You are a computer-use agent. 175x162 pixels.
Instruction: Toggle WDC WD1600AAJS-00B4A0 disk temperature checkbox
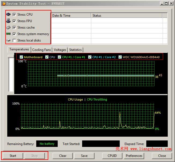click(120, 57)
